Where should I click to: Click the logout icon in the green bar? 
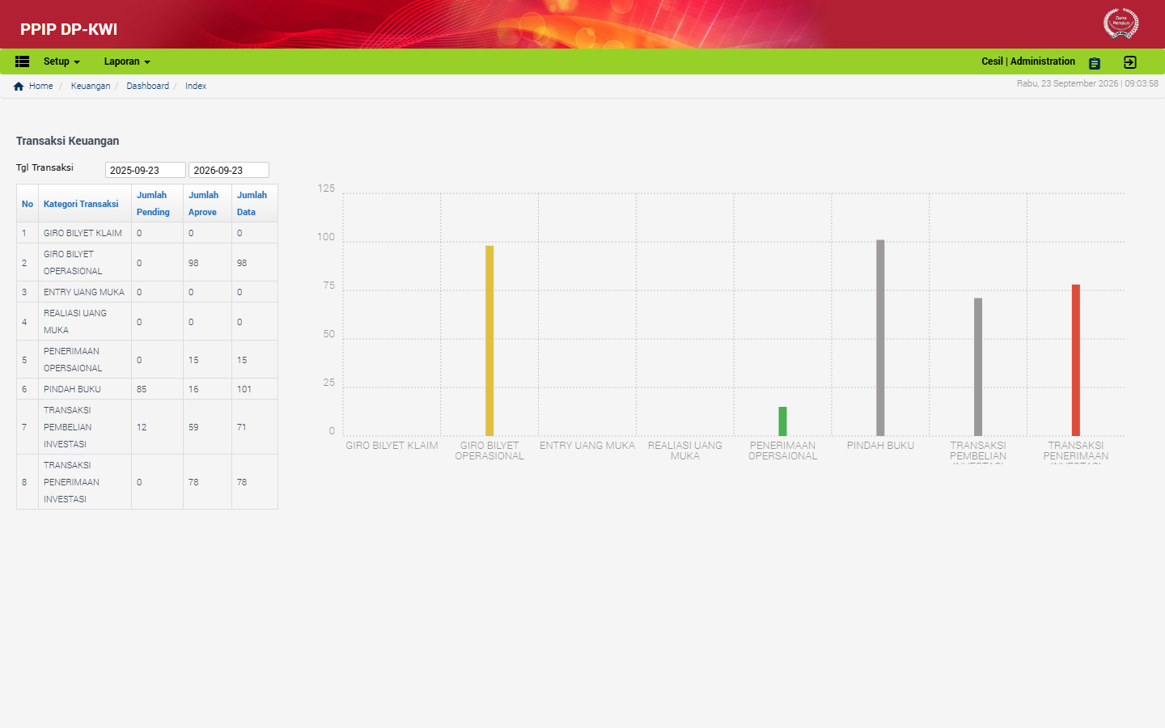[1130, 62]
